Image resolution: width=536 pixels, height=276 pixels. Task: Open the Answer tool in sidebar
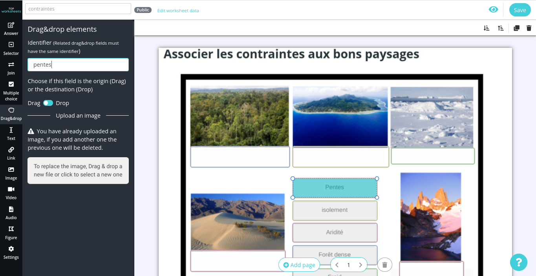click(x=11, y=29)
